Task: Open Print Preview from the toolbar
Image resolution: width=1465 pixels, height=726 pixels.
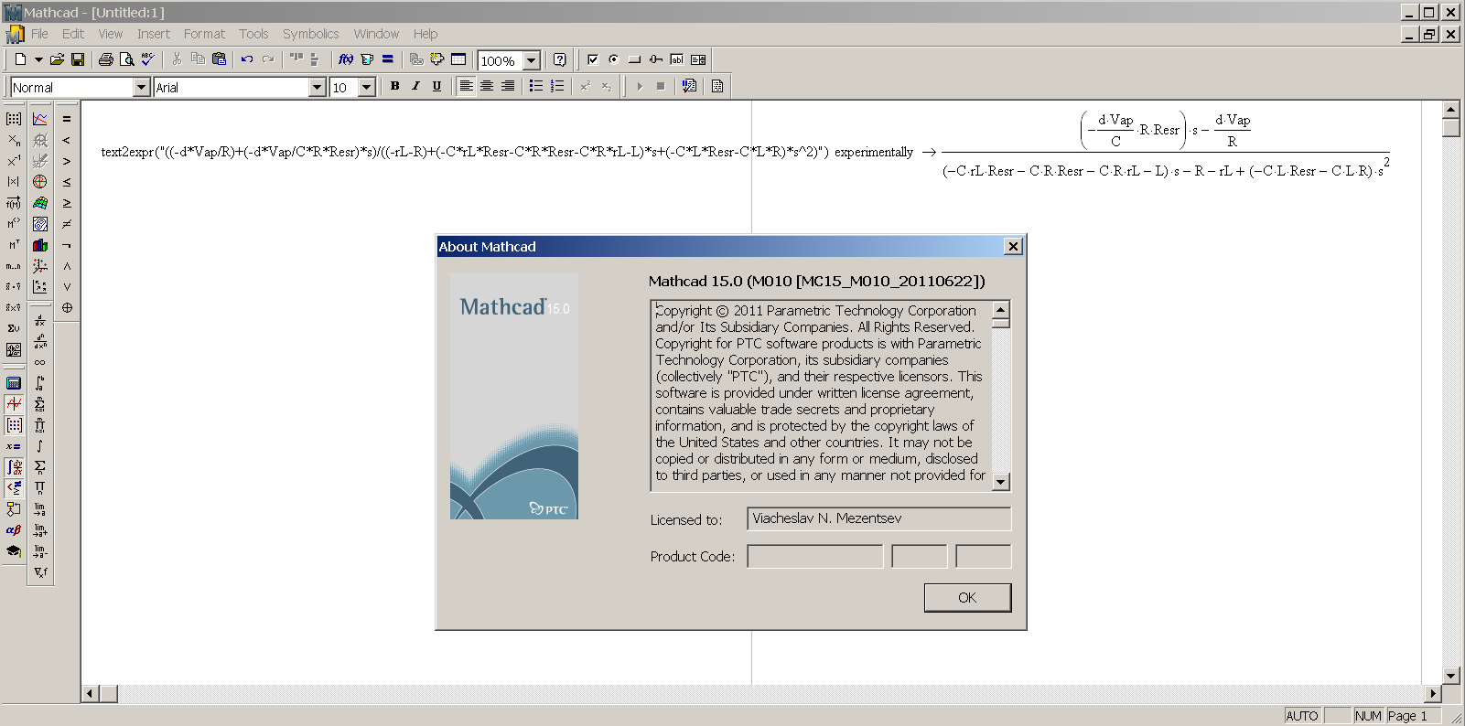Action: coord(127,59)
